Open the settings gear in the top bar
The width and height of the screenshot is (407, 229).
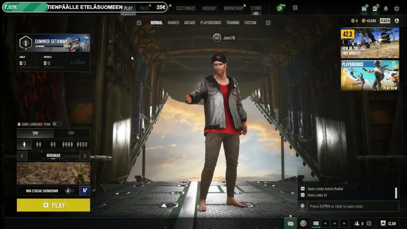[397, 9]
